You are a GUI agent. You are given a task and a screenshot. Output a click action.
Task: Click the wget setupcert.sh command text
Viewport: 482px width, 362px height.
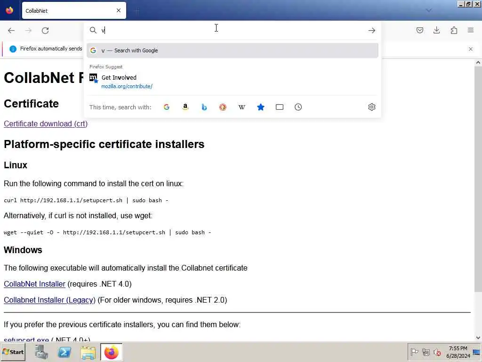coord(108,232)
